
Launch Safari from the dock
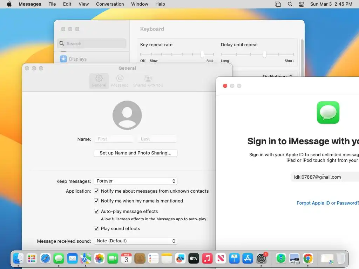pyautogui.click(x=45, y=258)
